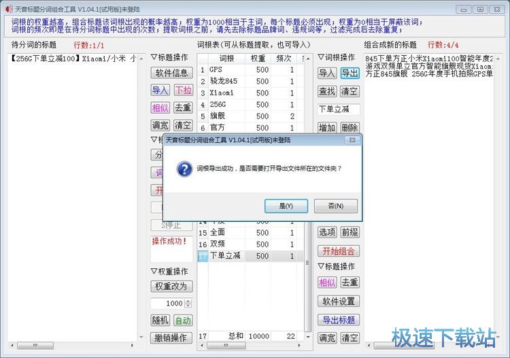Click the 增加 button

326,127
